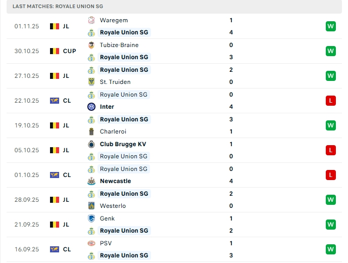Click the Tubize-Braine team logo
The width and height of the screenshot is (348, 263).
[91, 45]
